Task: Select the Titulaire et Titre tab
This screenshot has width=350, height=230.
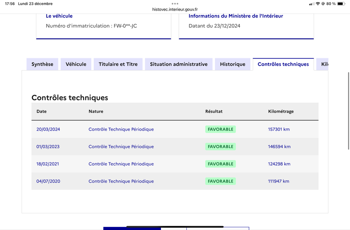Action: pyautogui.click(x=118, y=64)
